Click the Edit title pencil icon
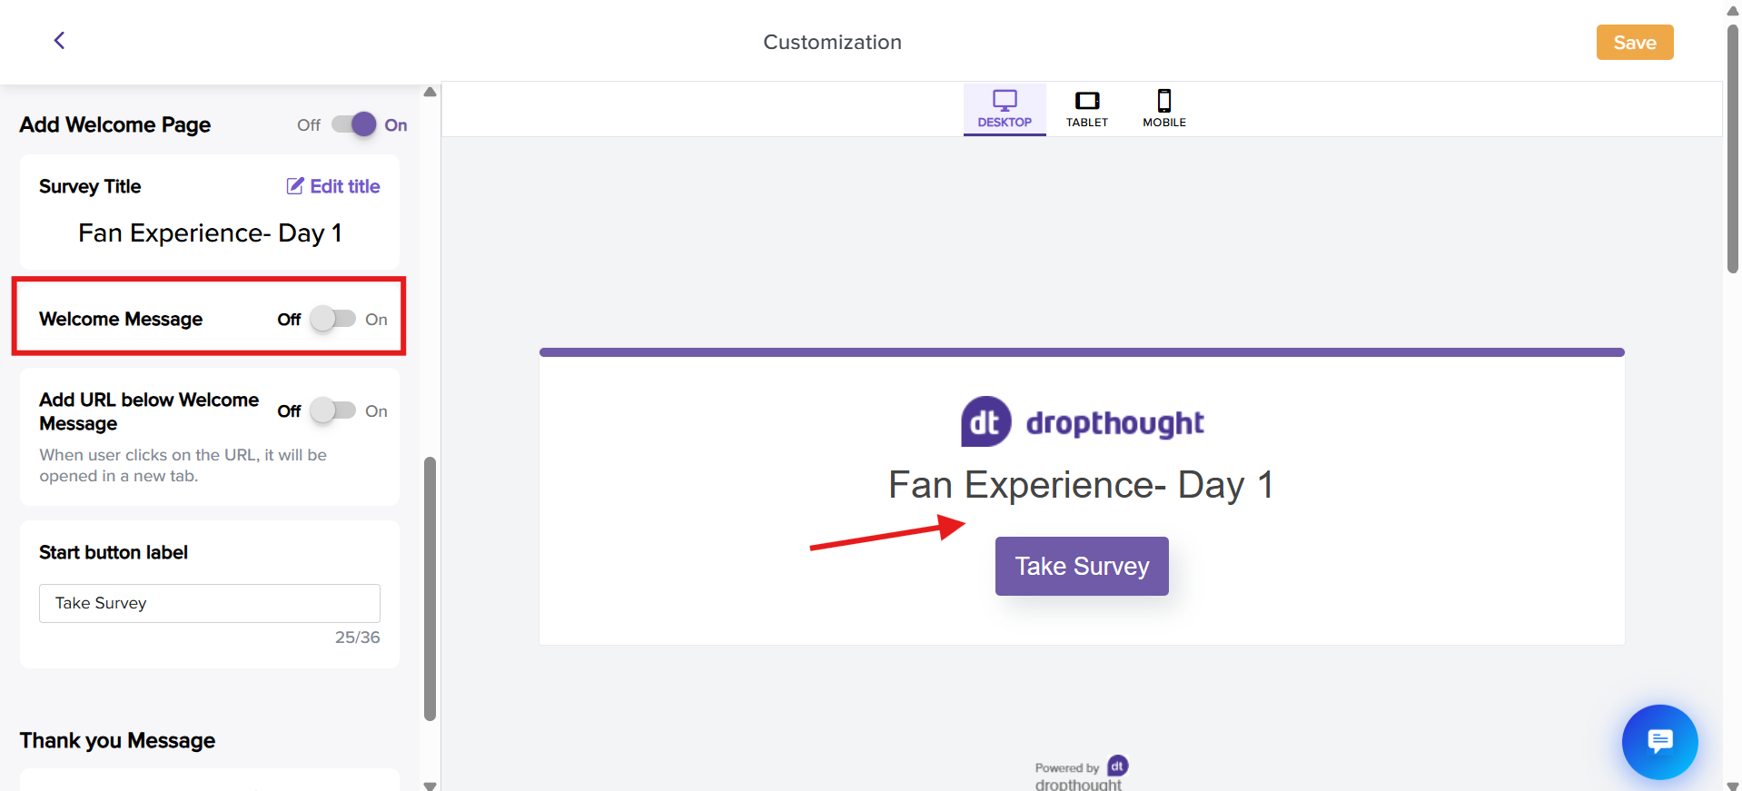 click(x=295, y=186)
